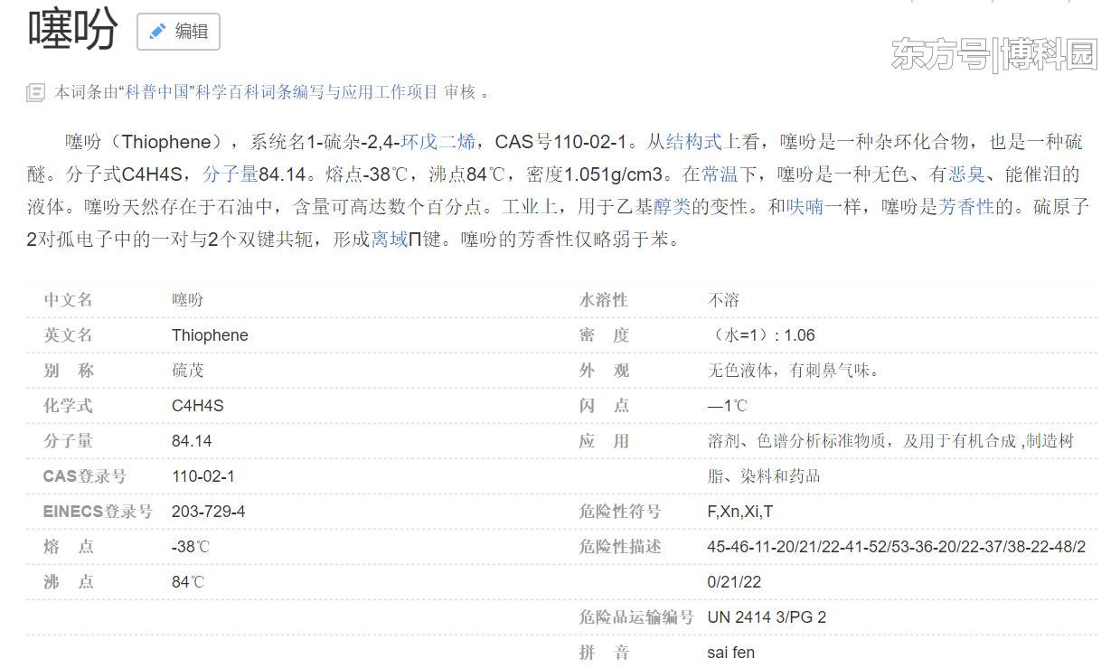The width and height of the screenshot is (1120, 668).
Task: Select the 英文名 label
Action: (68, 335)
